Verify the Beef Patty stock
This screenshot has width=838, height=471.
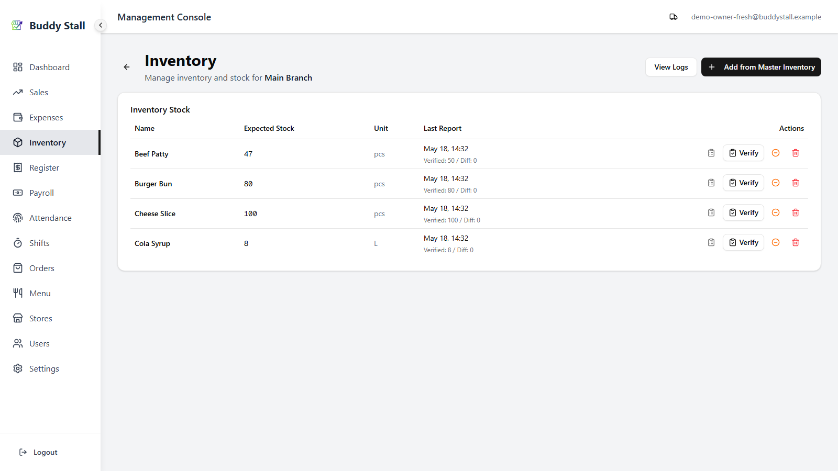pyautogui.click(x=743, y=153)
